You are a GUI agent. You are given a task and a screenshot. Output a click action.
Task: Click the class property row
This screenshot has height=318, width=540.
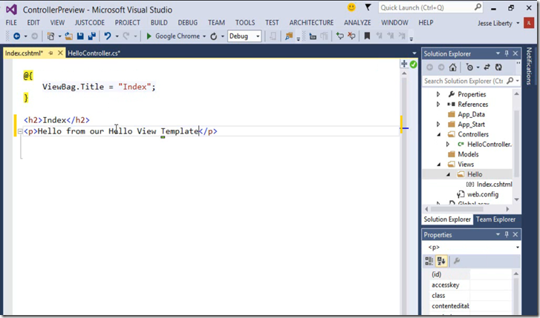(x=470, y=296)
